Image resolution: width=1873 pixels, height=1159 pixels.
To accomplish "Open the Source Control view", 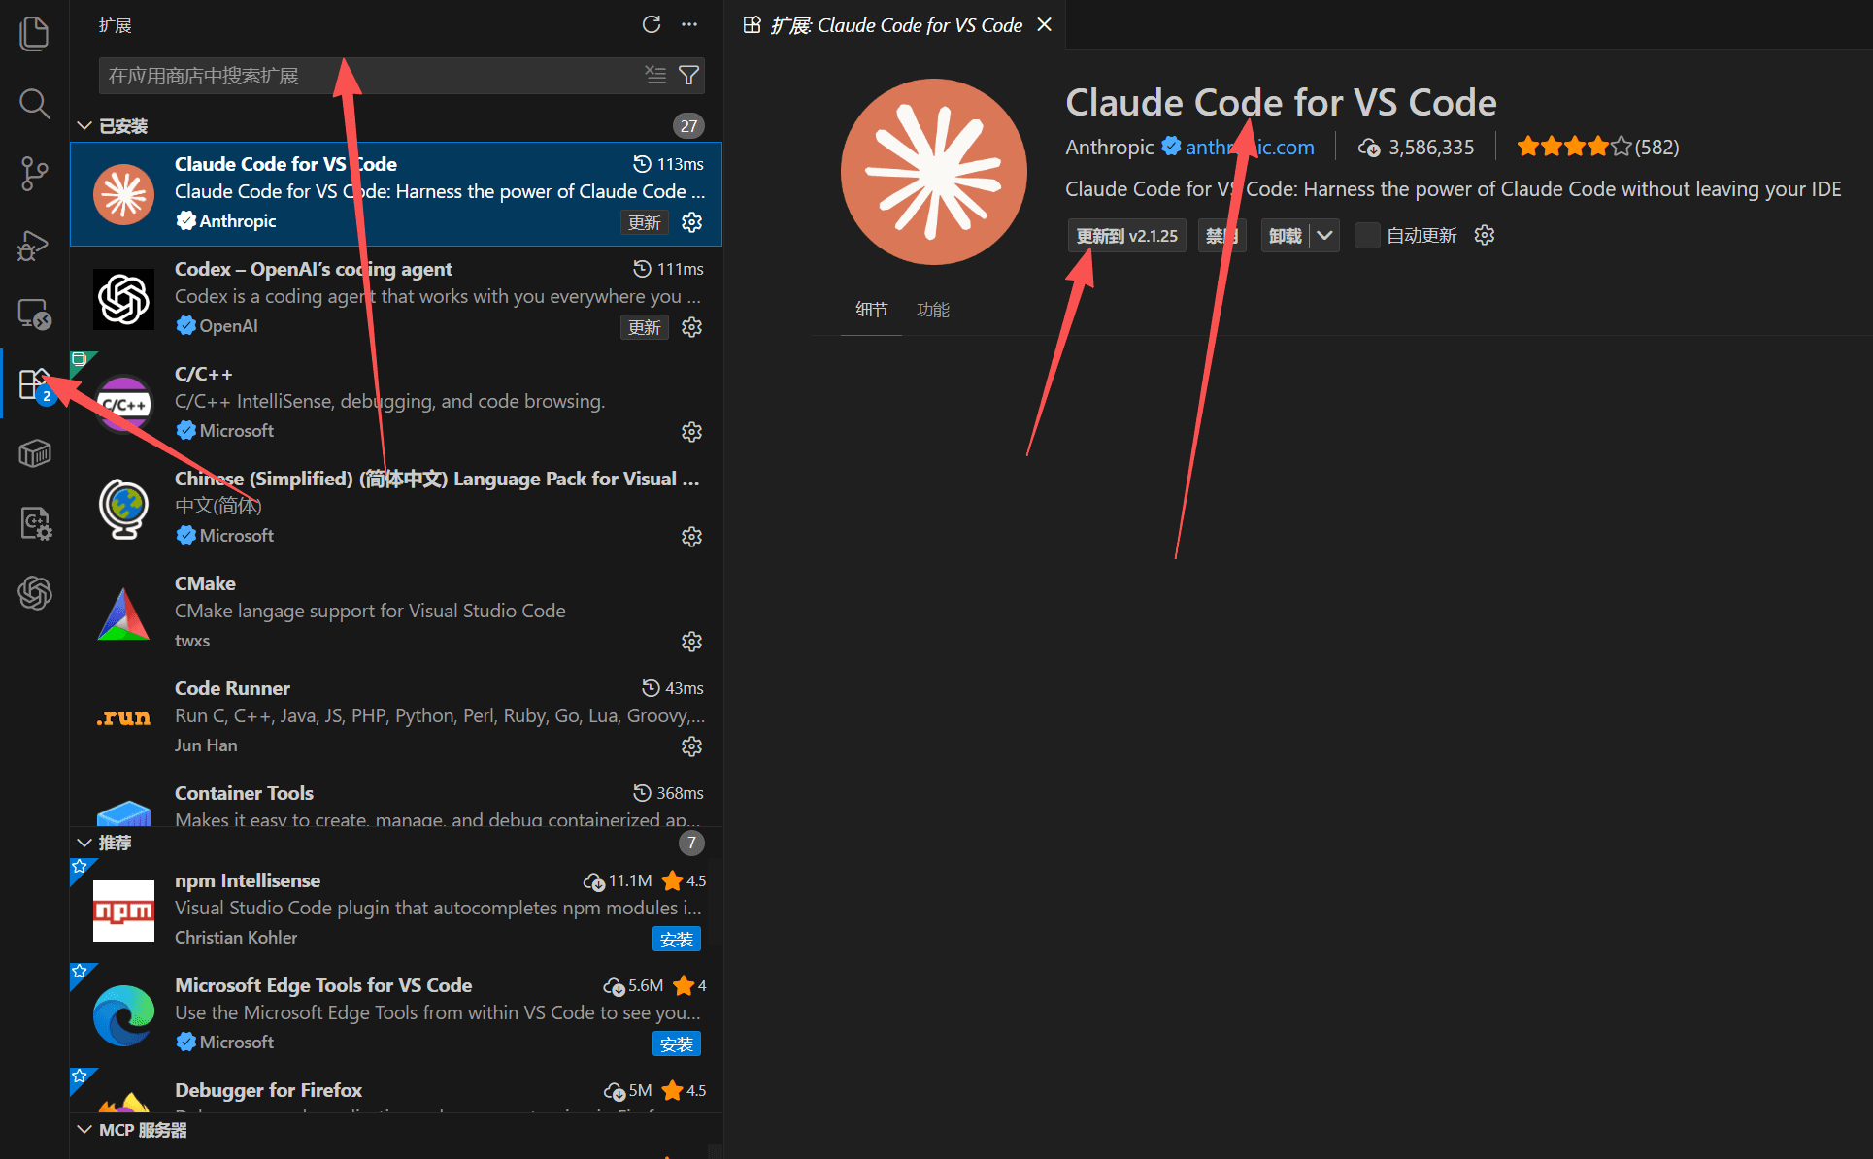I will pos(35,174).
